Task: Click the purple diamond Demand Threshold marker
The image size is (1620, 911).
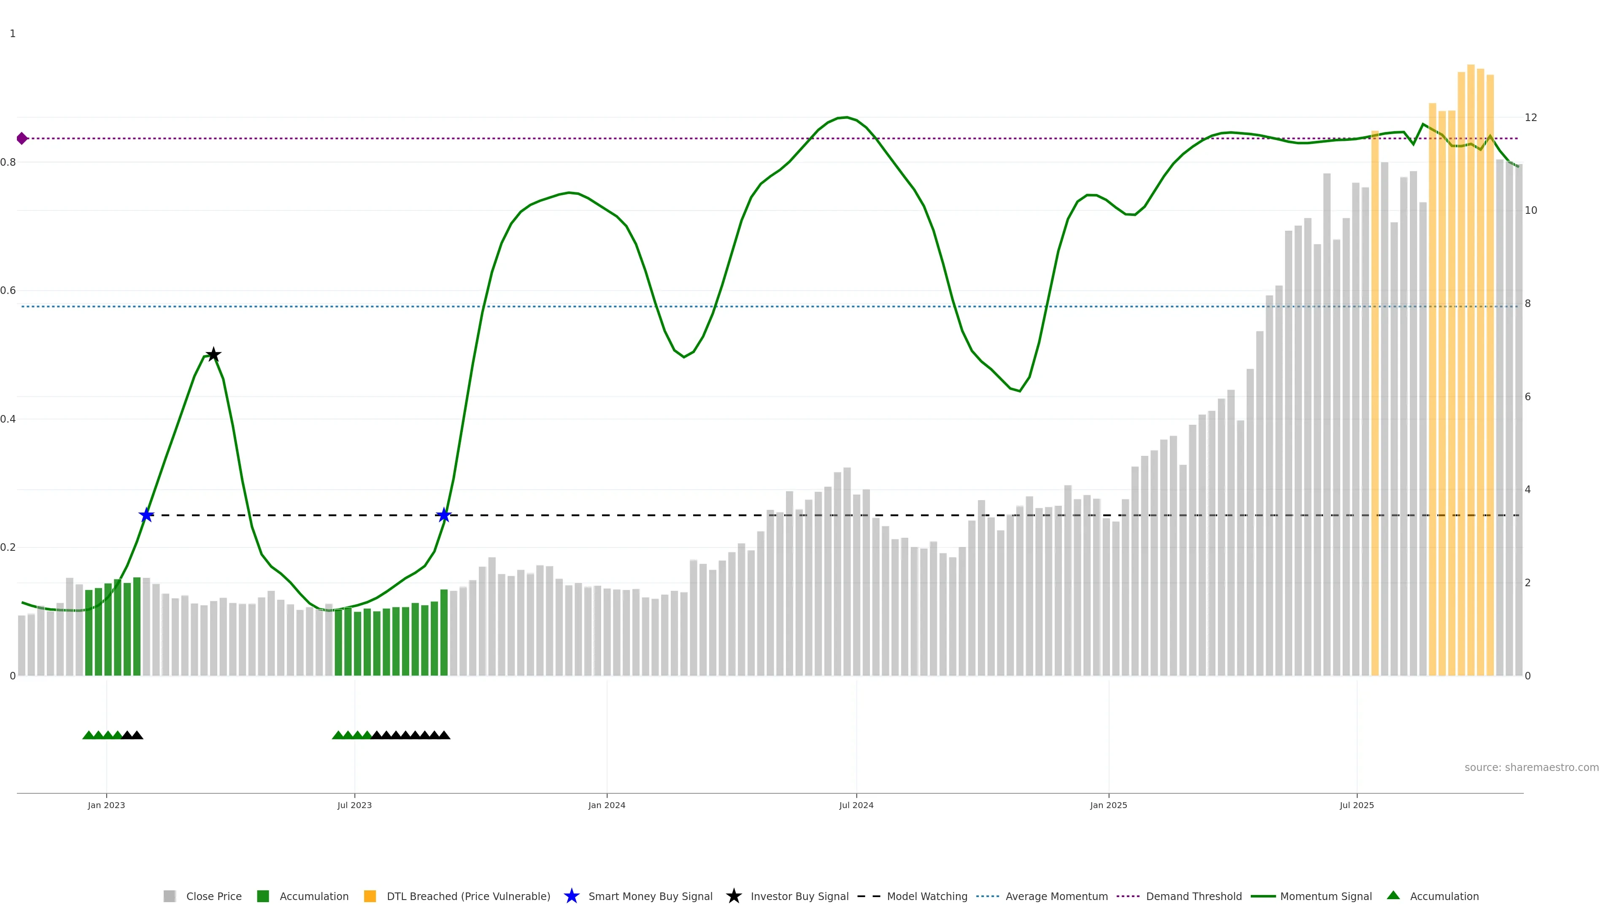Action: pyautogui.click(x=22, y=138)
